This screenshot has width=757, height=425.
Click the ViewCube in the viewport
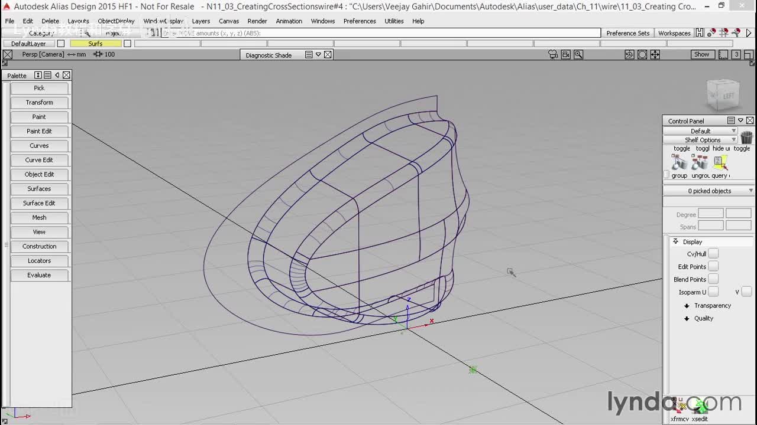click(723, 95)
